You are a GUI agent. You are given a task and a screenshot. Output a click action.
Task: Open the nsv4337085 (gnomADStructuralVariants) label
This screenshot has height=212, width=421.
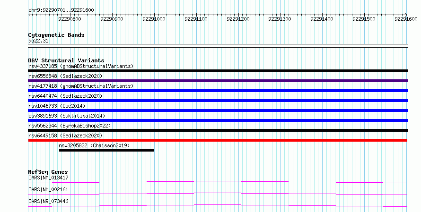(81, 66)
